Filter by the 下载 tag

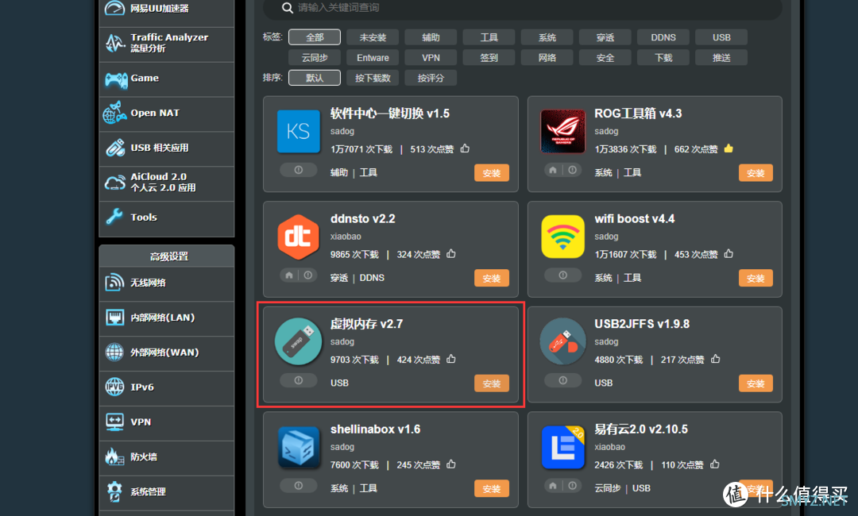(x=663, y=57)
